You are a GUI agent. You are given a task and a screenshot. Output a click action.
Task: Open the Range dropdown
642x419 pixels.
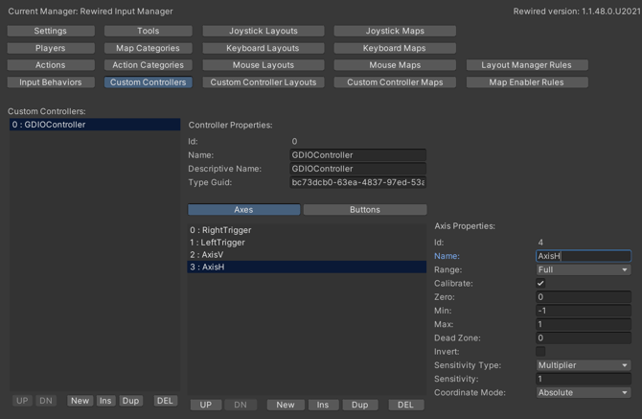[x=584, y=269]
